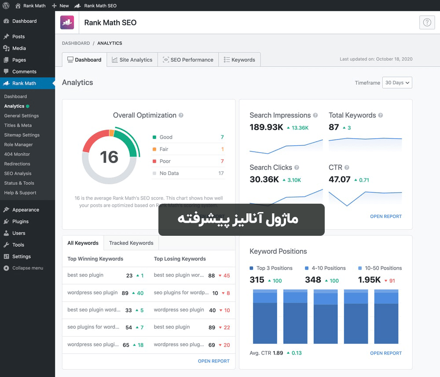This screenshot has width=440, height=377.
Task: Click the Search Clicks help icon
Action: pyautogui.click(x=297, y=168)
